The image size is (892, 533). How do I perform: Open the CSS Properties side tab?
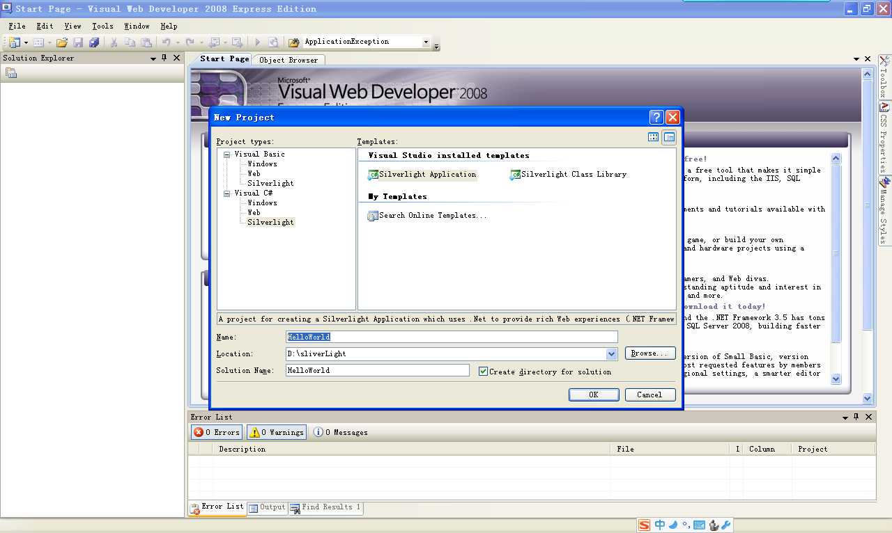(x=884, y=138)
